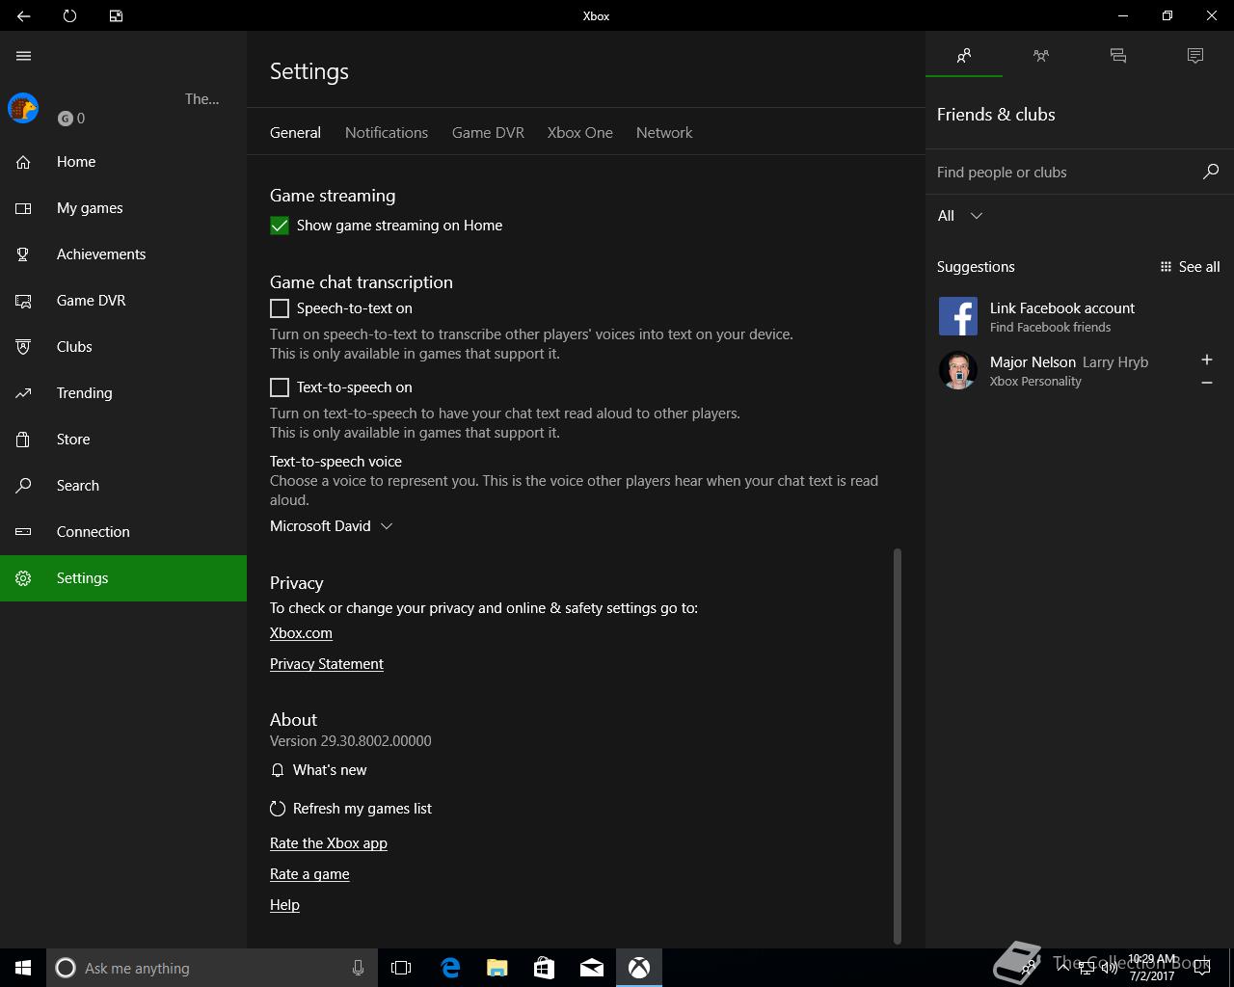Open My games in sidebar
This screenshot has height=987, width=1234.
point(123,208)
